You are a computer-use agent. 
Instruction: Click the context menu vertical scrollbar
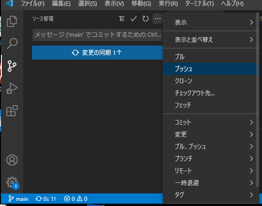click(x=257, y=100)
